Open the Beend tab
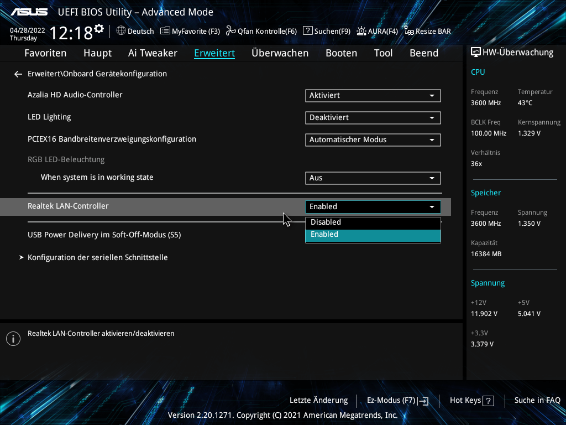This screenshot has width=566, height=425. point(424,53)
